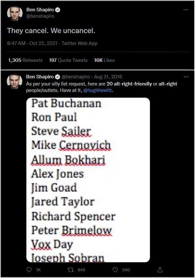Click the verified badge on the 2016 tweet
195x278 pixels.
click(58, 77)
